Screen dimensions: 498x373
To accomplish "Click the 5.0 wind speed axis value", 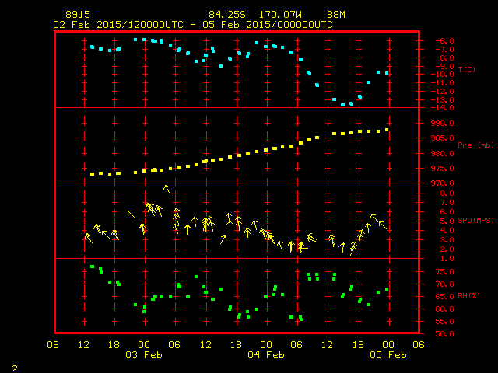I will tap(447, 221).
